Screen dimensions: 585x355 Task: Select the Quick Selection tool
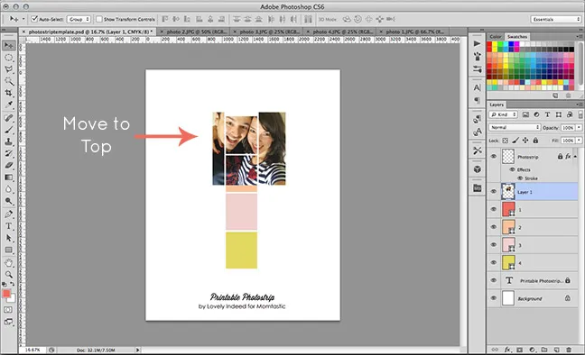click(x=8, y=81)
